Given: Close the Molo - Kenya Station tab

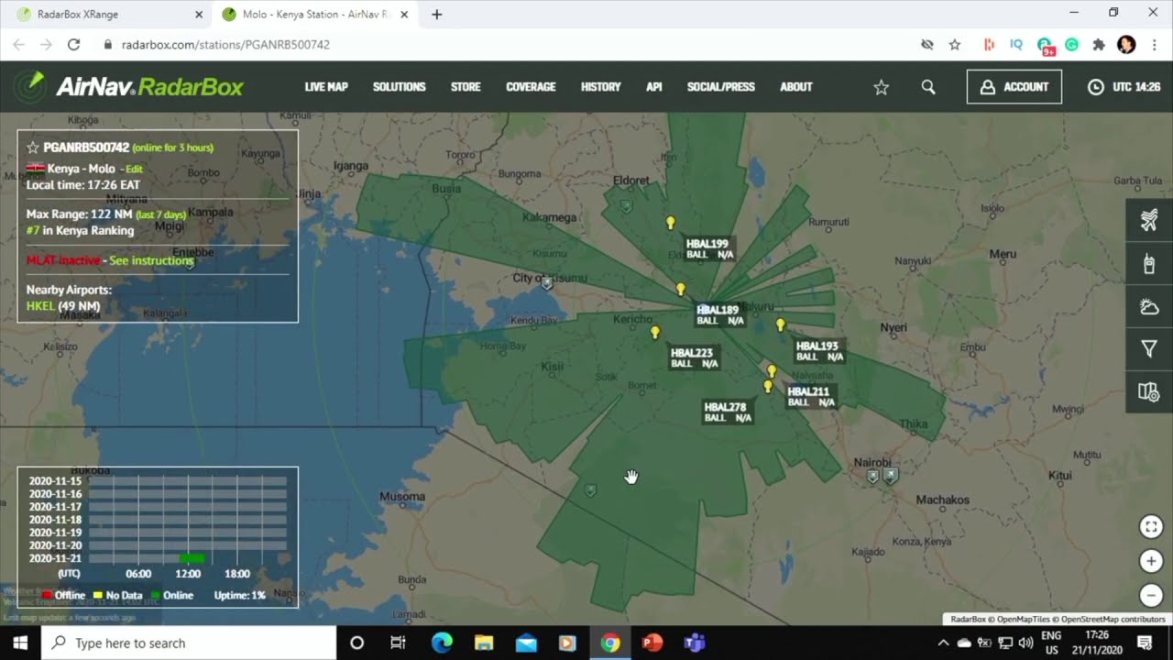Looking at the screenshot, I should [x=404, y=15].
